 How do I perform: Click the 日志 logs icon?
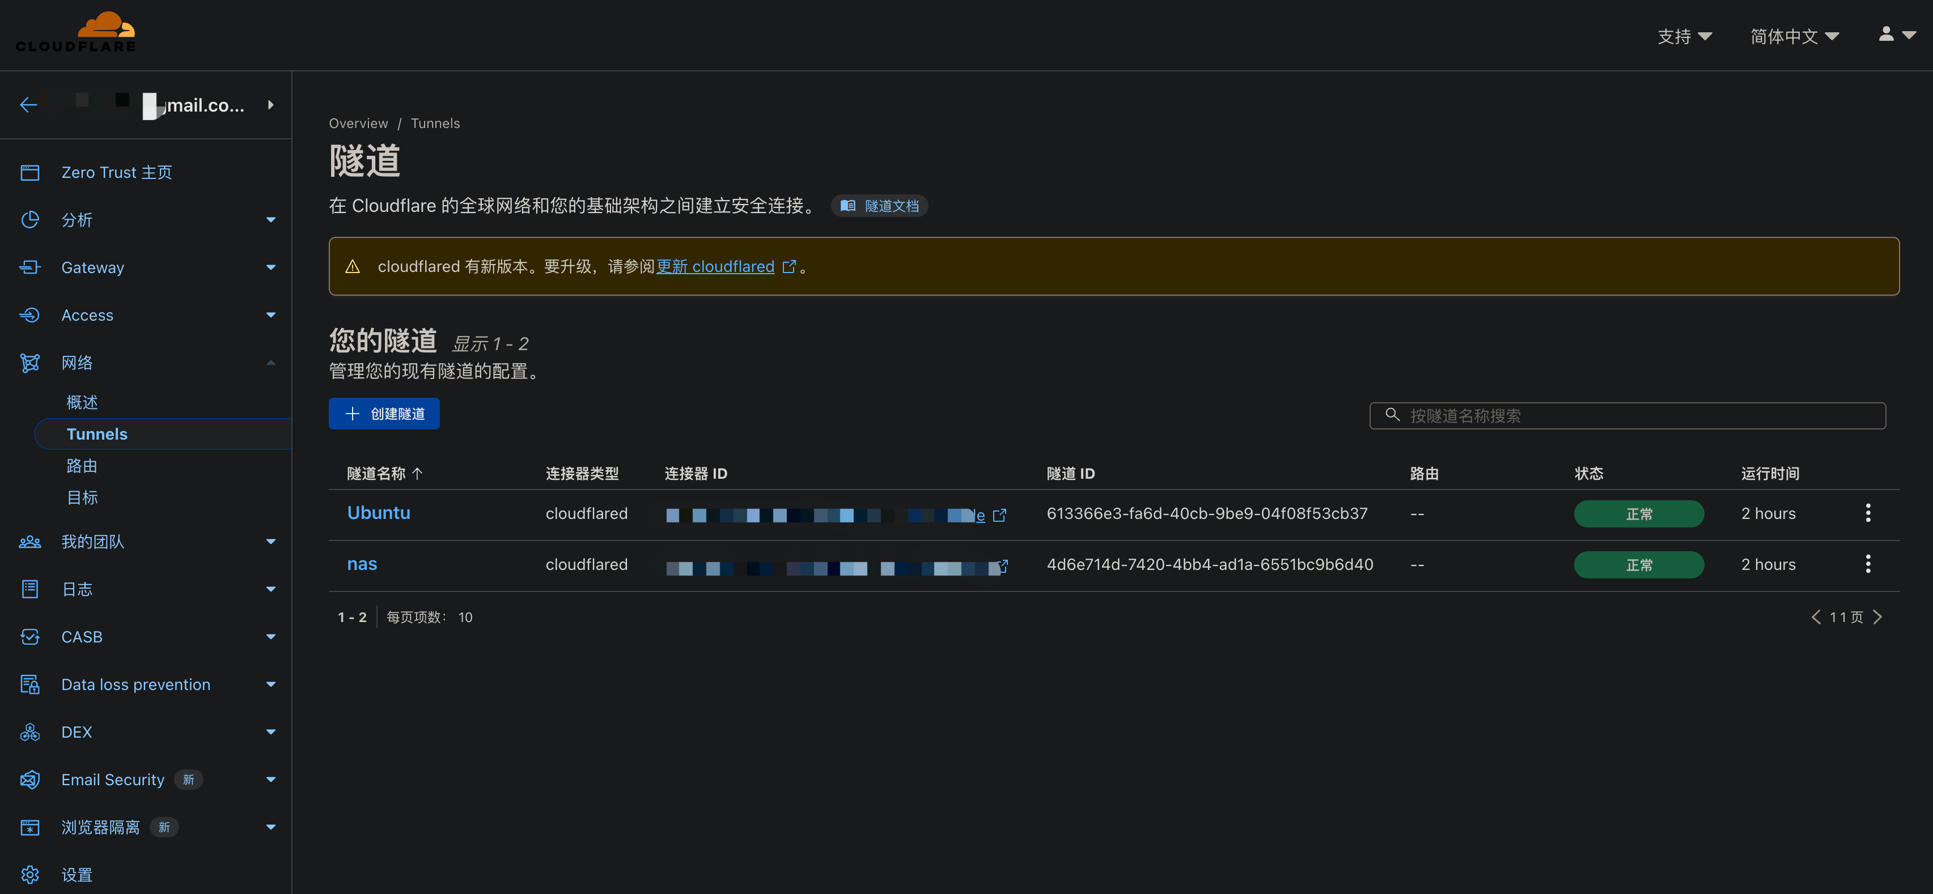pos(30,589)
